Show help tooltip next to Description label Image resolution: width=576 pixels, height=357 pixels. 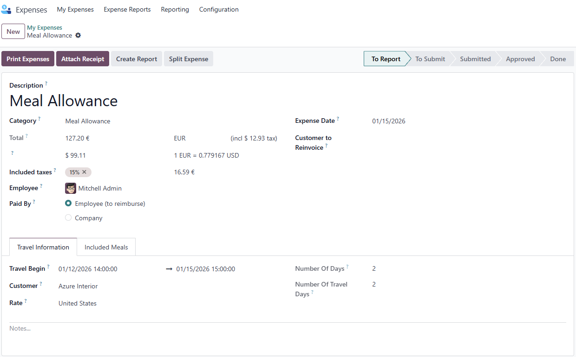click(x=46, y=83)
